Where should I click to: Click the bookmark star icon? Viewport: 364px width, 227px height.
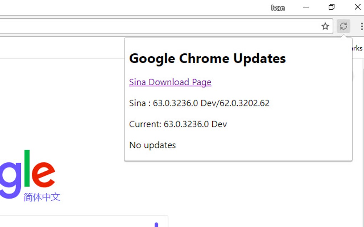pyautogui.click(x=325, y=26)
